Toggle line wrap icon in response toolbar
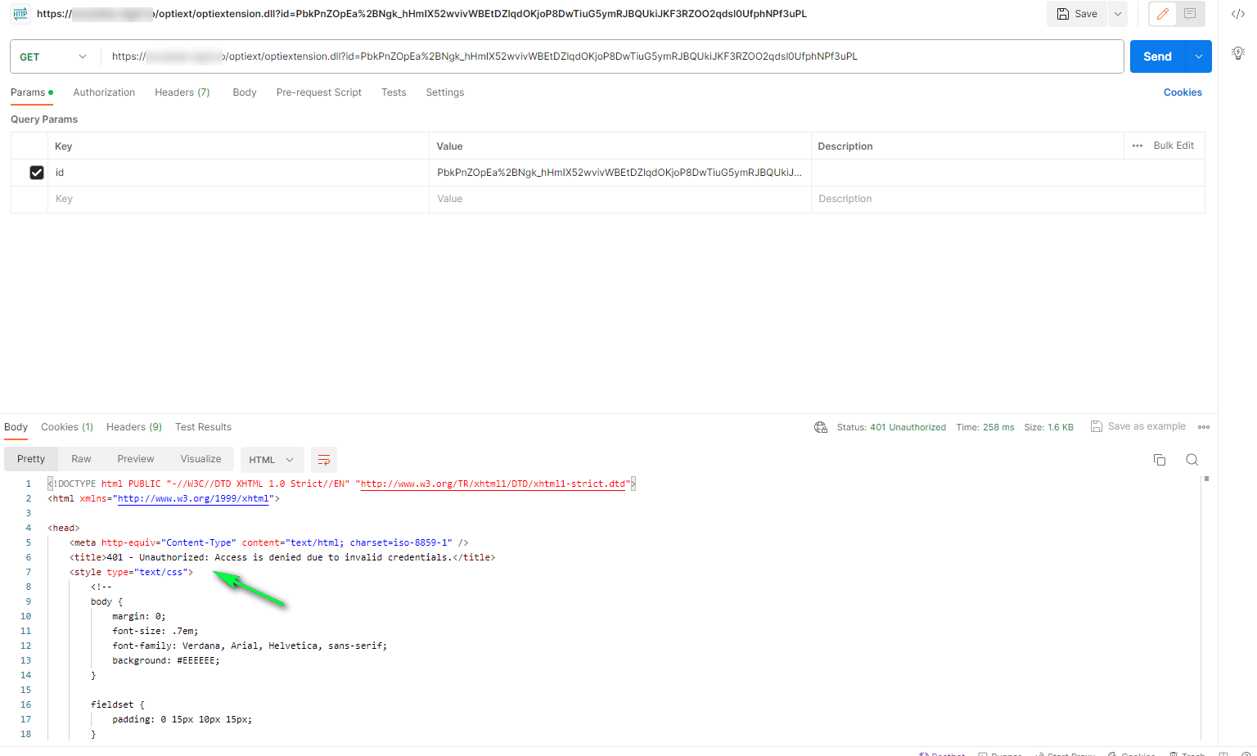This screenshot has height=756, width=1257. (x=324, y=460)
